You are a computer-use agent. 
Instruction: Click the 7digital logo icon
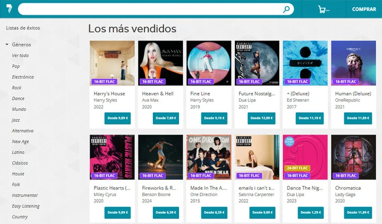point(9,9)
